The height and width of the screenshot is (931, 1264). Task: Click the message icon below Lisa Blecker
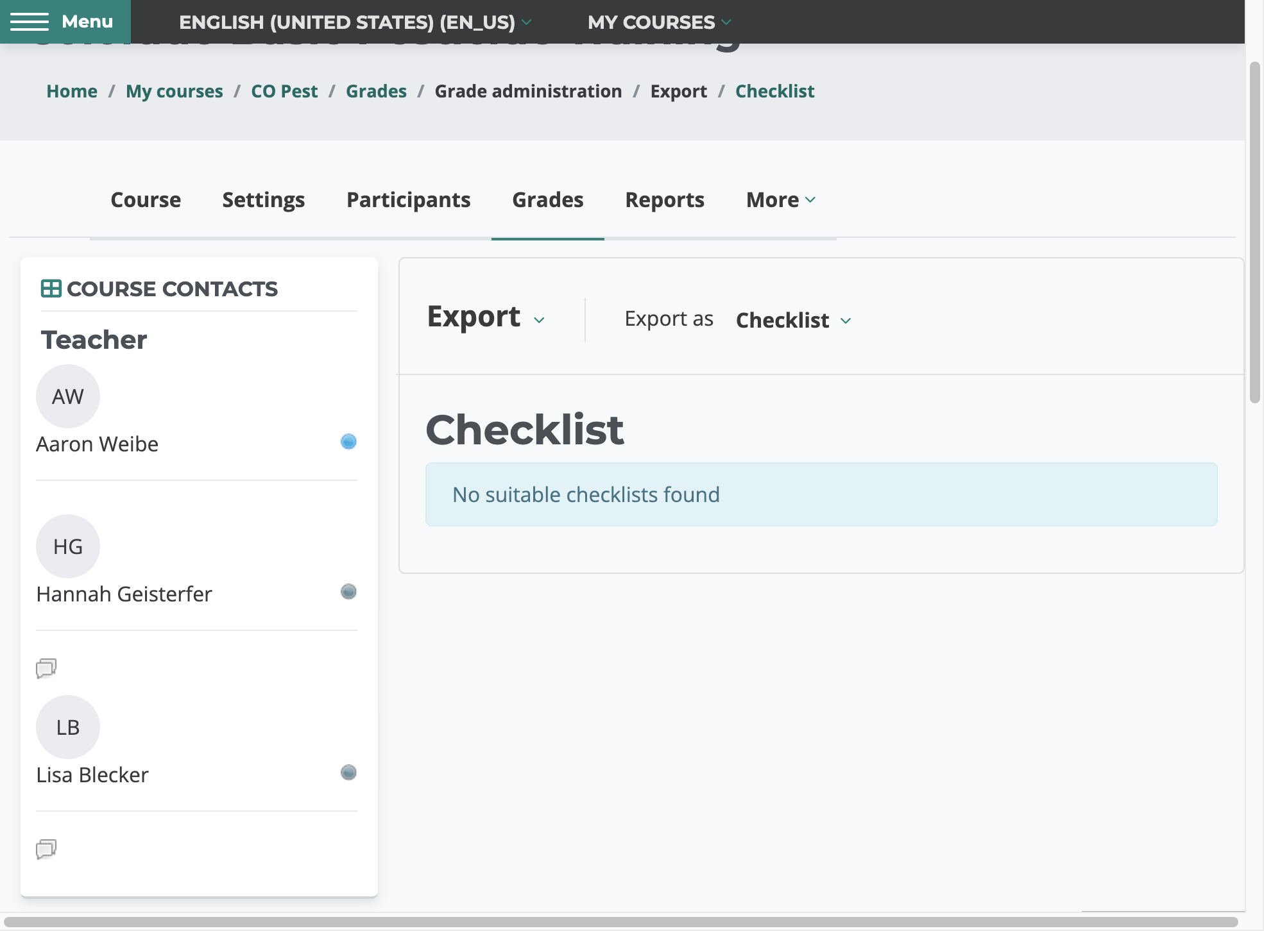click(46, 849)
